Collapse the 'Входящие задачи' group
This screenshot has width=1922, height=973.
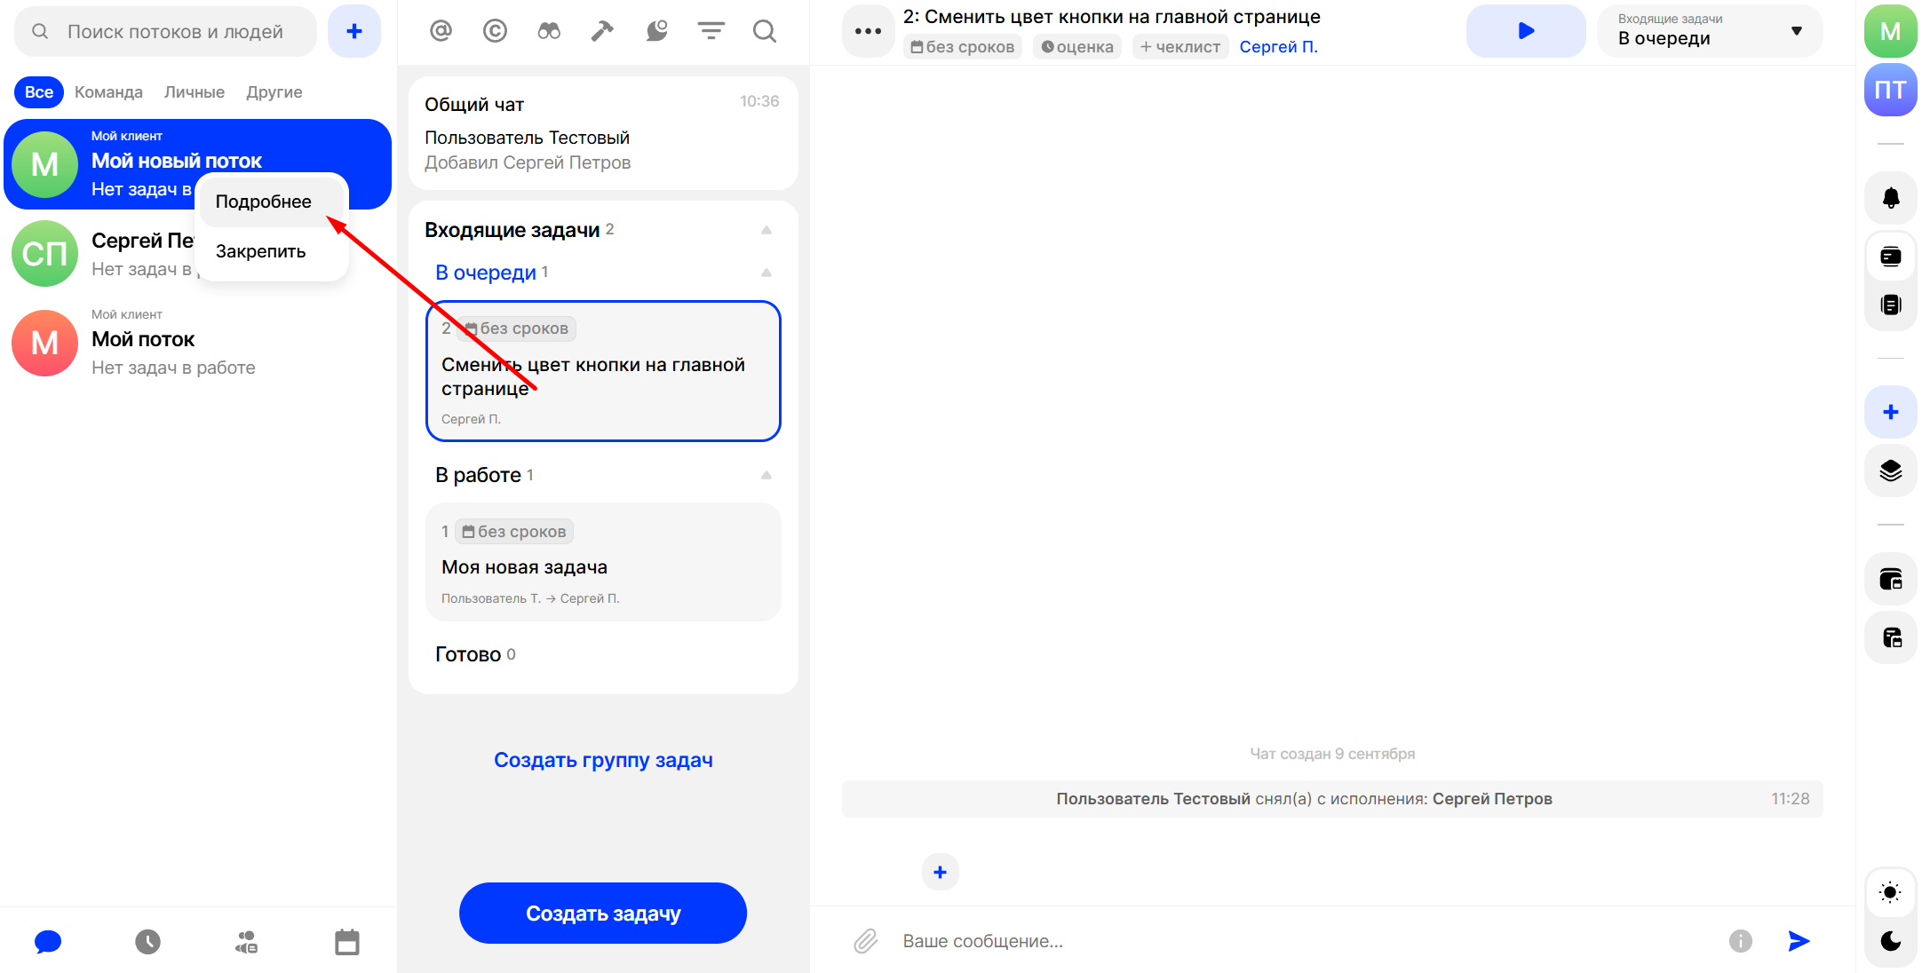pyautogui.click(x=766, y=230)
